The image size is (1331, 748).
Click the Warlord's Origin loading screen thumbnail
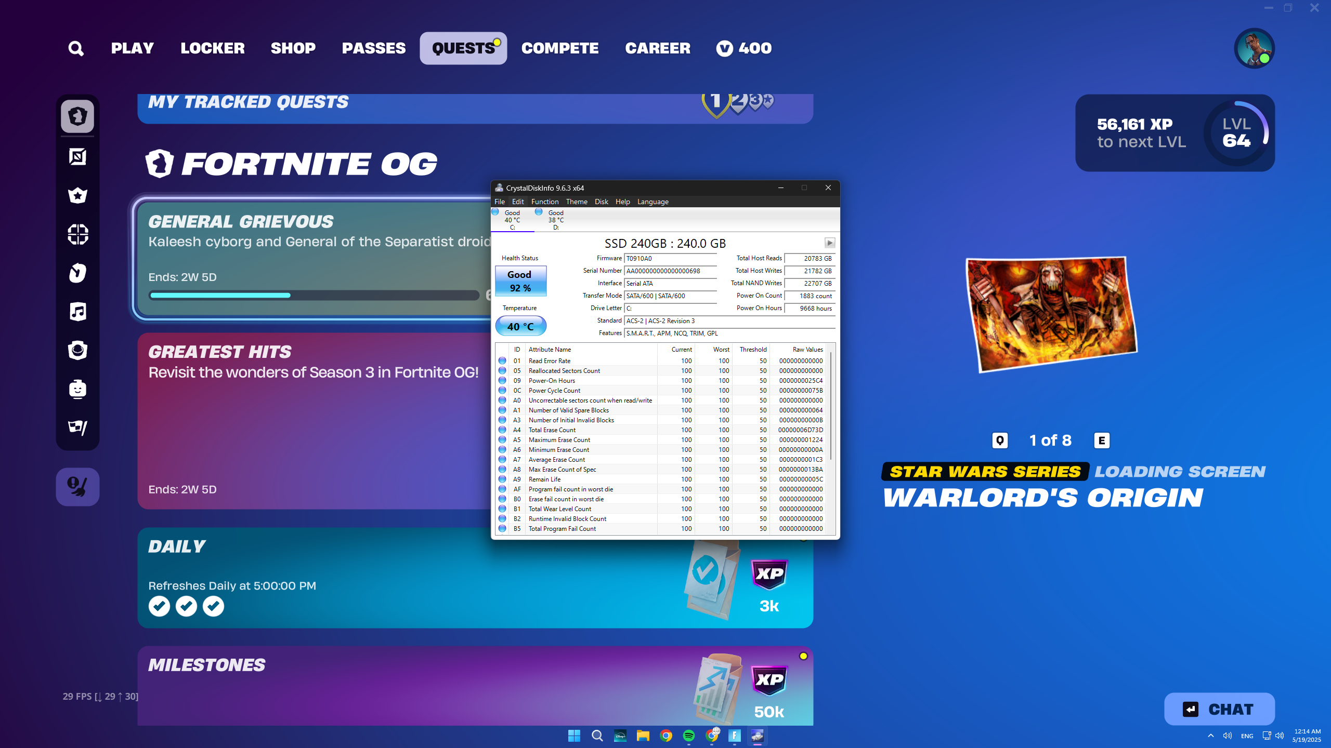click(x=1051, y=314)
